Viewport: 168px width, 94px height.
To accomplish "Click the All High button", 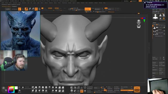I will point(162,64).
